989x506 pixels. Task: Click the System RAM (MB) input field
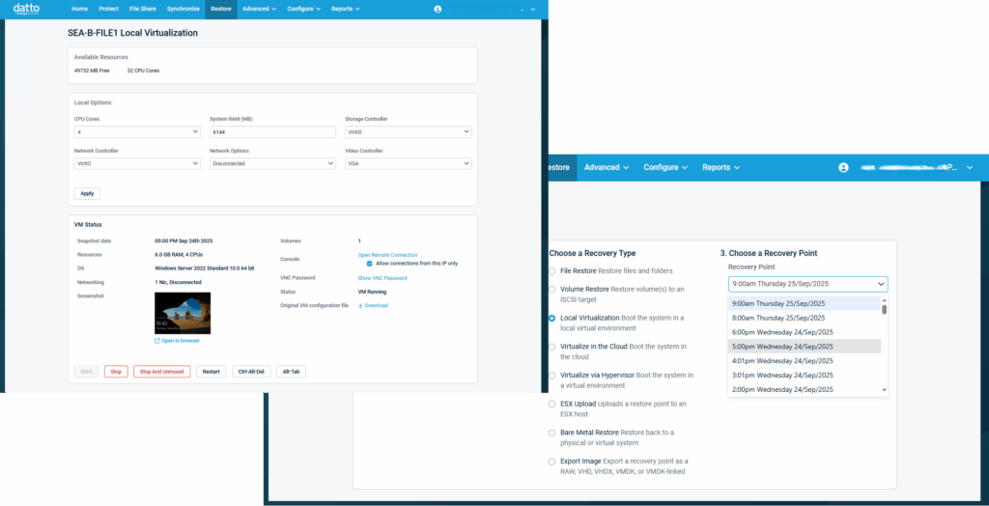point(272,132)
